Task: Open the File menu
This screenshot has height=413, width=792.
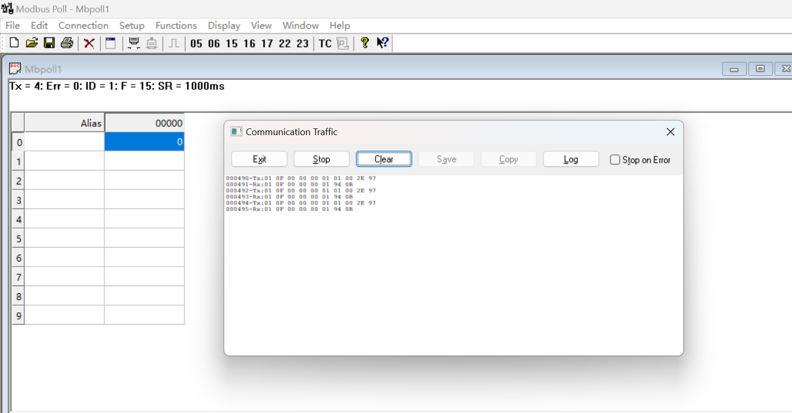Action: pos(13,26)
